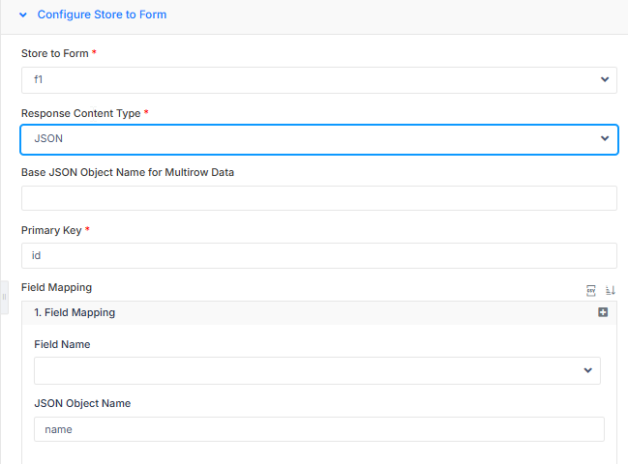Click the JSON Object Name label
Viewport: 628px width, 464px height.
(x=82, y=403)
